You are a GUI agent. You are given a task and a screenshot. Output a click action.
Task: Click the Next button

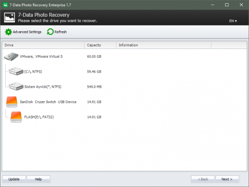pos(227,179)
